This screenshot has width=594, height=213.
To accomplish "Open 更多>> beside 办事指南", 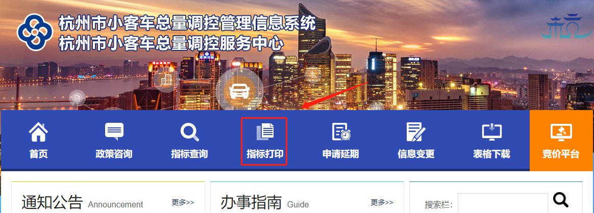I will tap(382, 202).
